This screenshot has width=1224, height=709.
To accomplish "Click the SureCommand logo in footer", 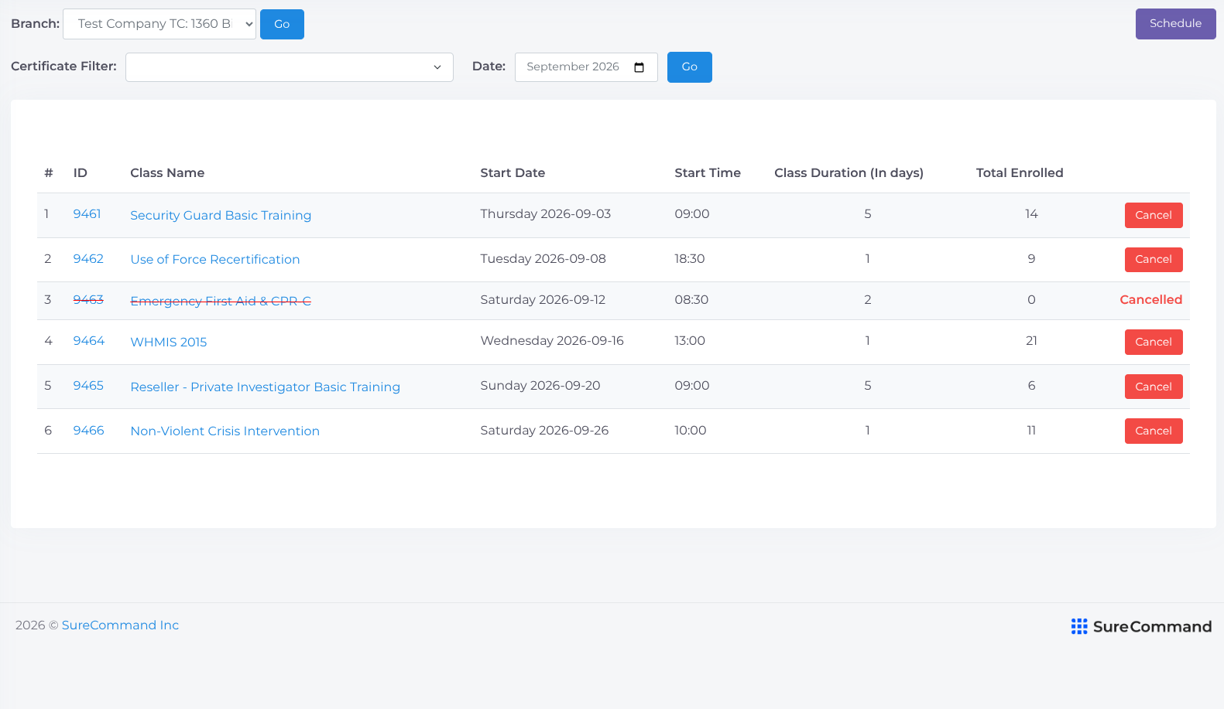I will pyautogui.click(x=1141, y=626).
